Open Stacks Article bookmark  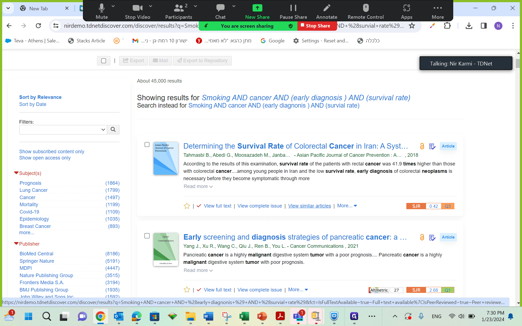[x=86, y=41]
